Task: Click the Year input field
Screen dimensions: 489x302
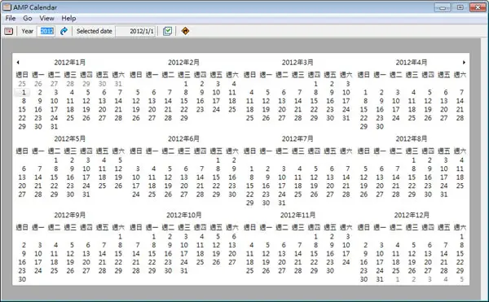Action: (x=46, y=31)
